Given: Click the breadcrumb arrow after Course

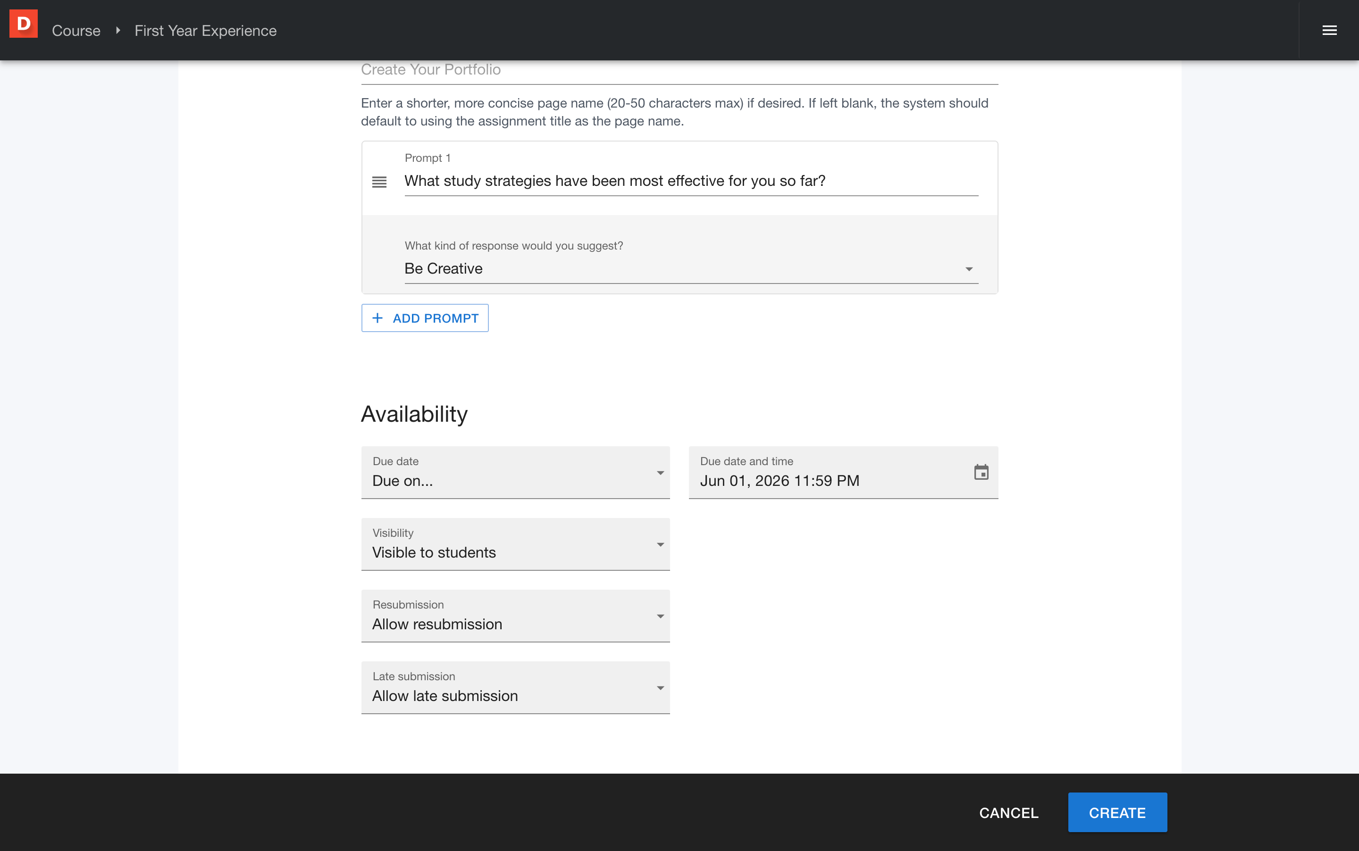Looking at the screenshot, I should (x=117, y=30).
